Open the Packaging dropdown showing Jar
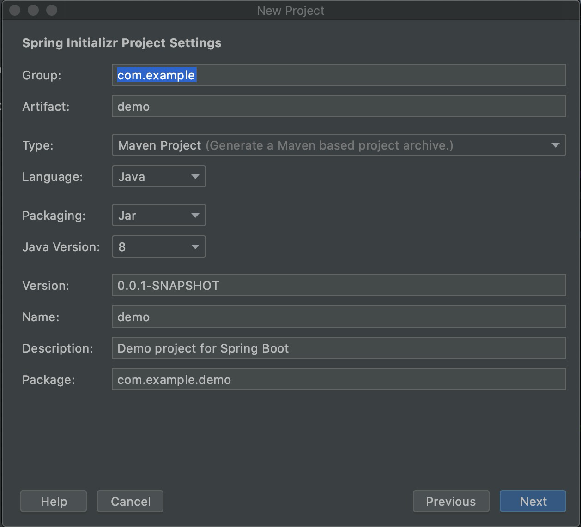 click(x=158, y=215)
